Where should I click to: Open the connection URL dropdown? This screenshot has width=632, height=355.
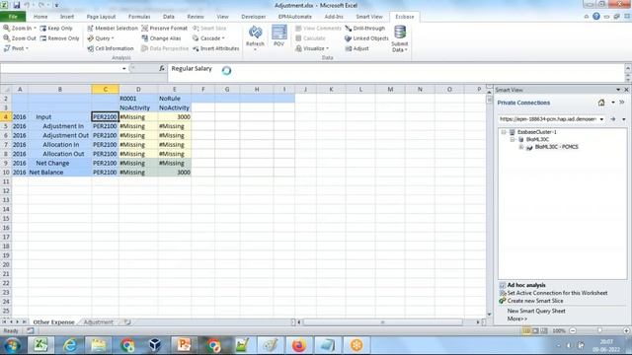click(x=601, y=119)
